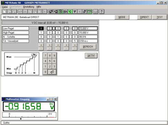168x125 pixels.
Task: Click the GoMe status bar text
Action: pos(6,123)
